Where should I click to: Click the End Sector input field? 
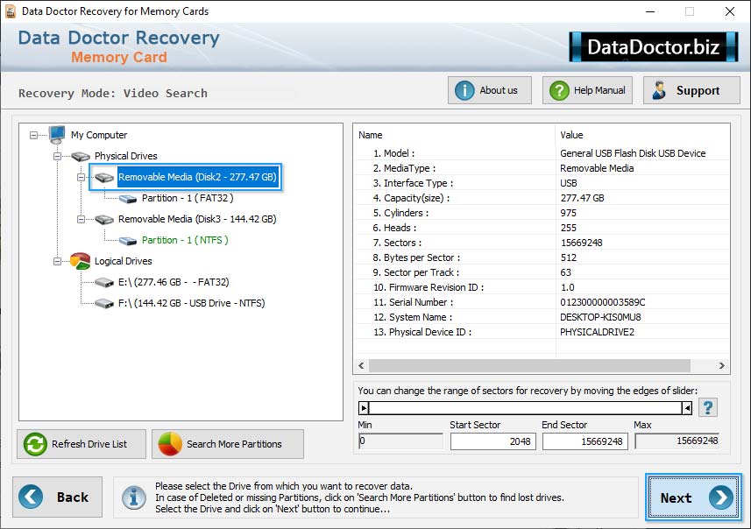pyautogui.click(x=585, y=441)
